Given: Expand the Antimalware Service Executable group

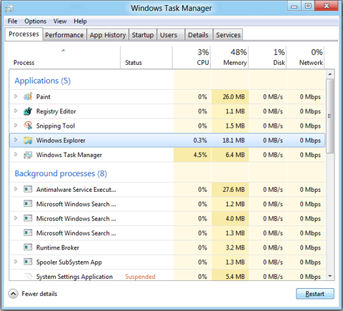Looking at the screenshot, I should (16, 189).
